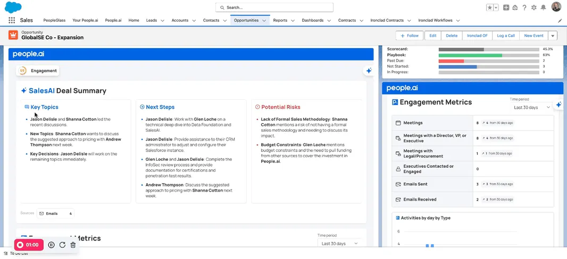The height and width of the screenshot is (259, 567).
Task: Click the Activities by day by Type icon
Action: coord(398,218)
